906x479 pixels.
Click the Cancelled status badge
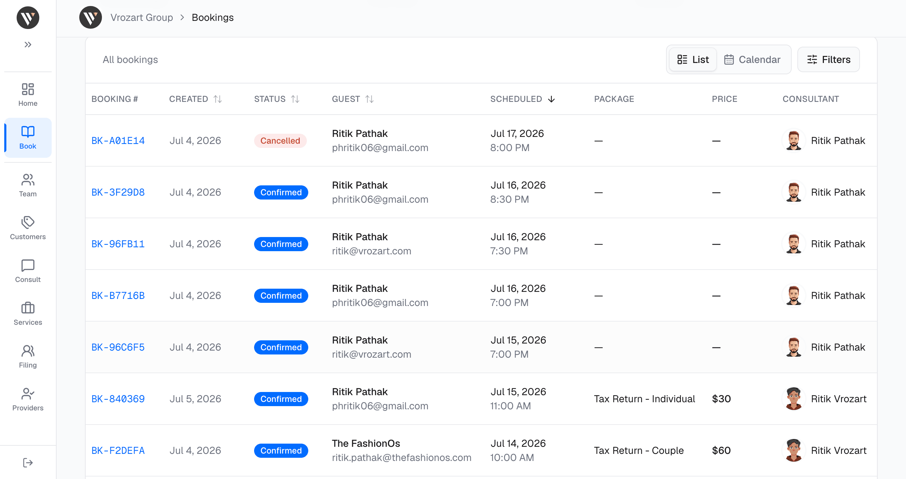(280, 141)
